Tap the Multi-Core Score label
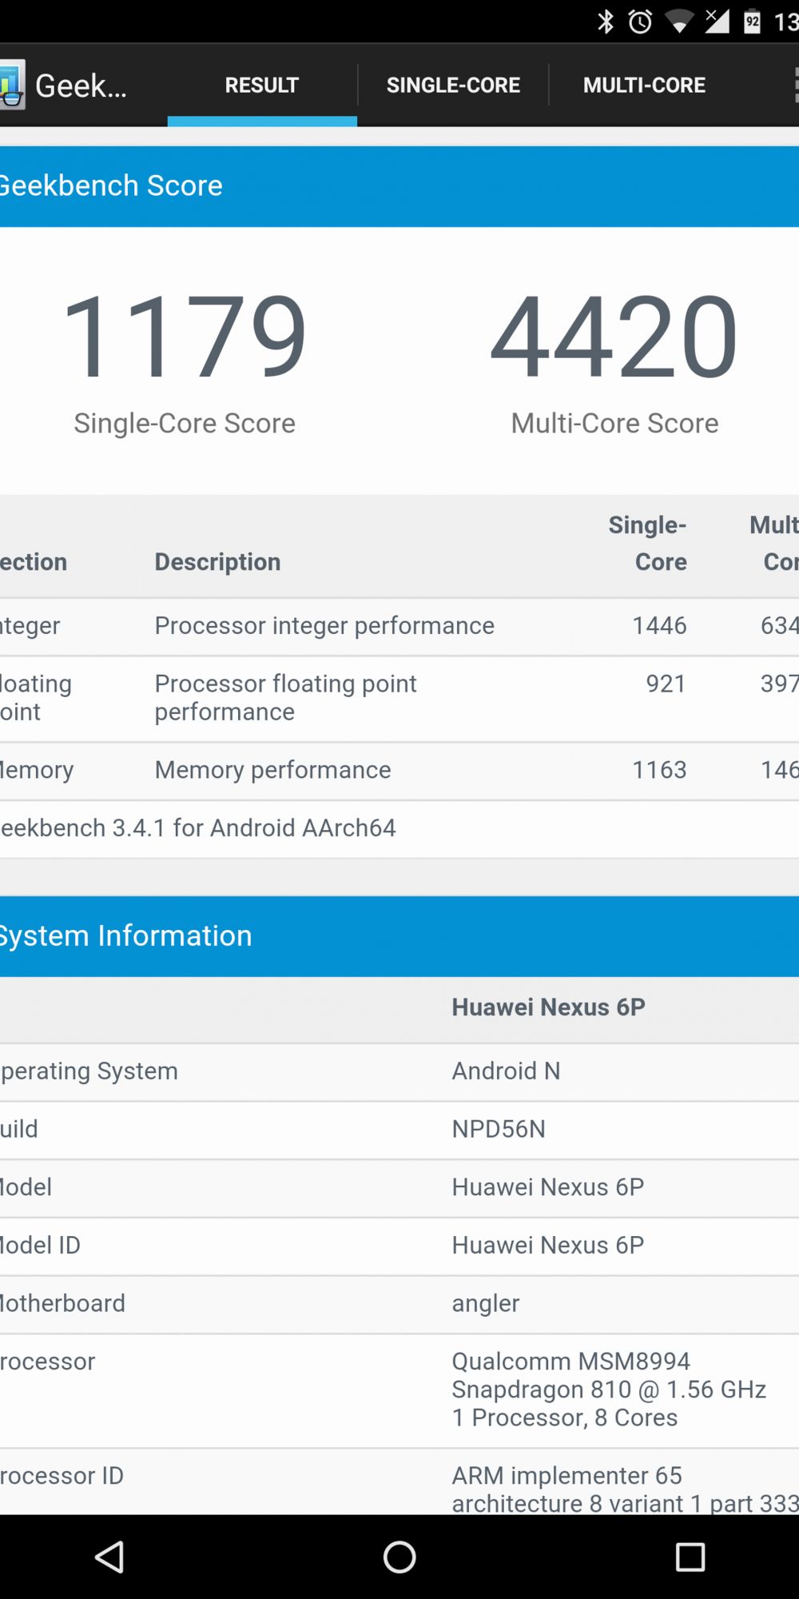Image resolution: width=799 pixels, height=1599 pixels. (614, 423)
